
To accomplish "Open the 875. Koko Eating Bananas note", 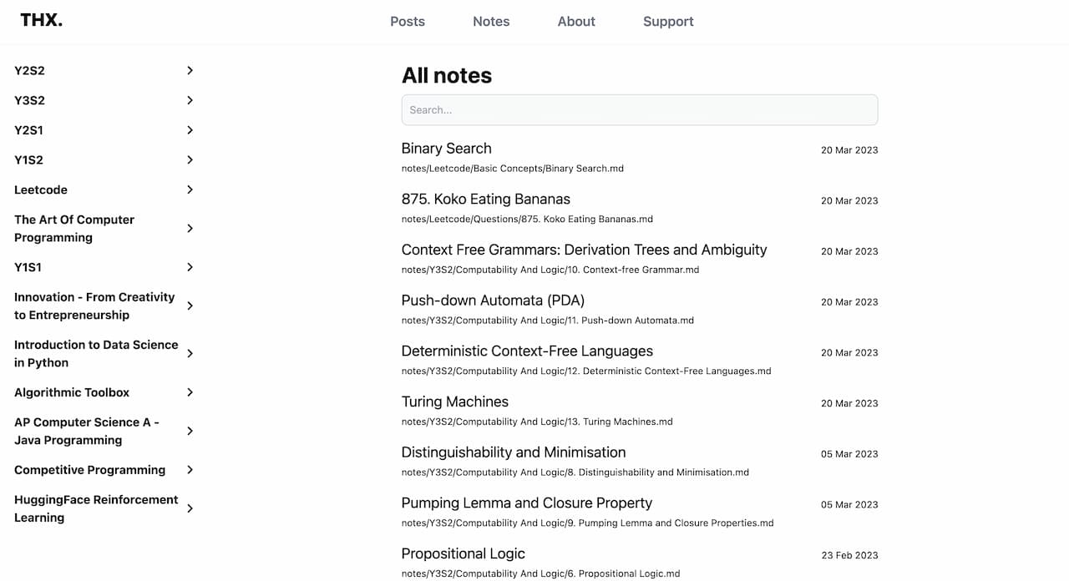I will (x=485, y=200).
